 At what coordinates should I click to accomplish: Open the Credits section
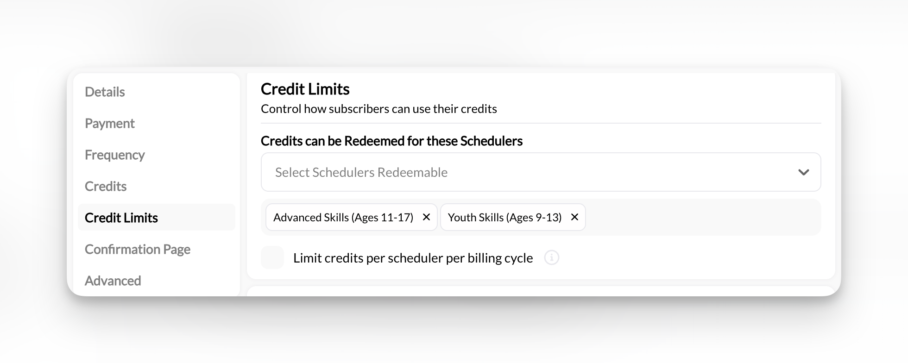(x=106, y=186)
